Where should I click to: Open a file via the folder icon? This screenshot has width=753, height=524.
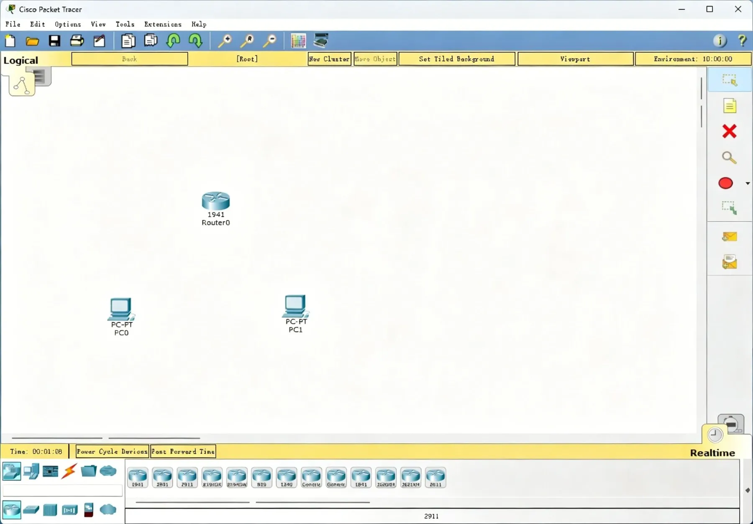(x=32, y=41)
